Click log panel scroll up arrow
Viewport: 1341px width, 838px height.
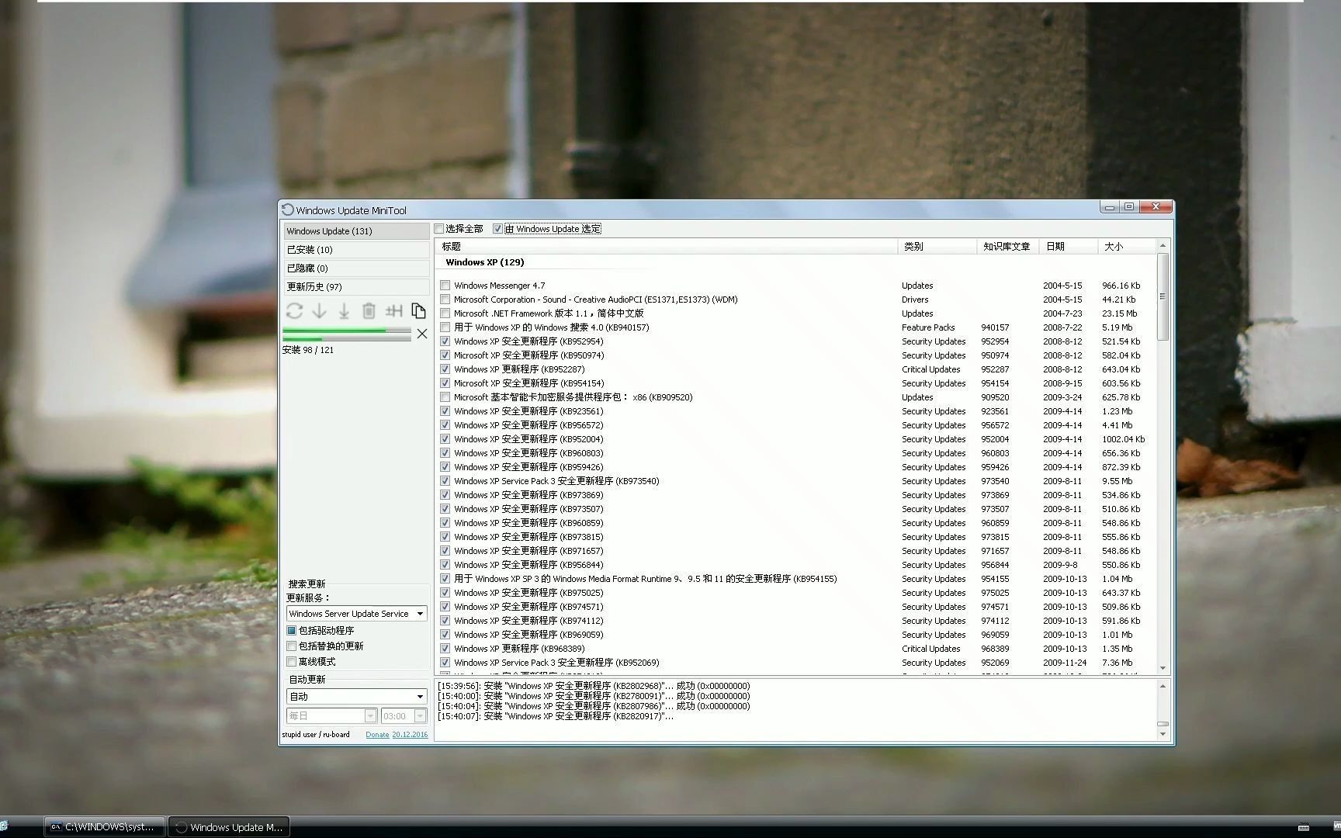click(x=1163, y=686)
